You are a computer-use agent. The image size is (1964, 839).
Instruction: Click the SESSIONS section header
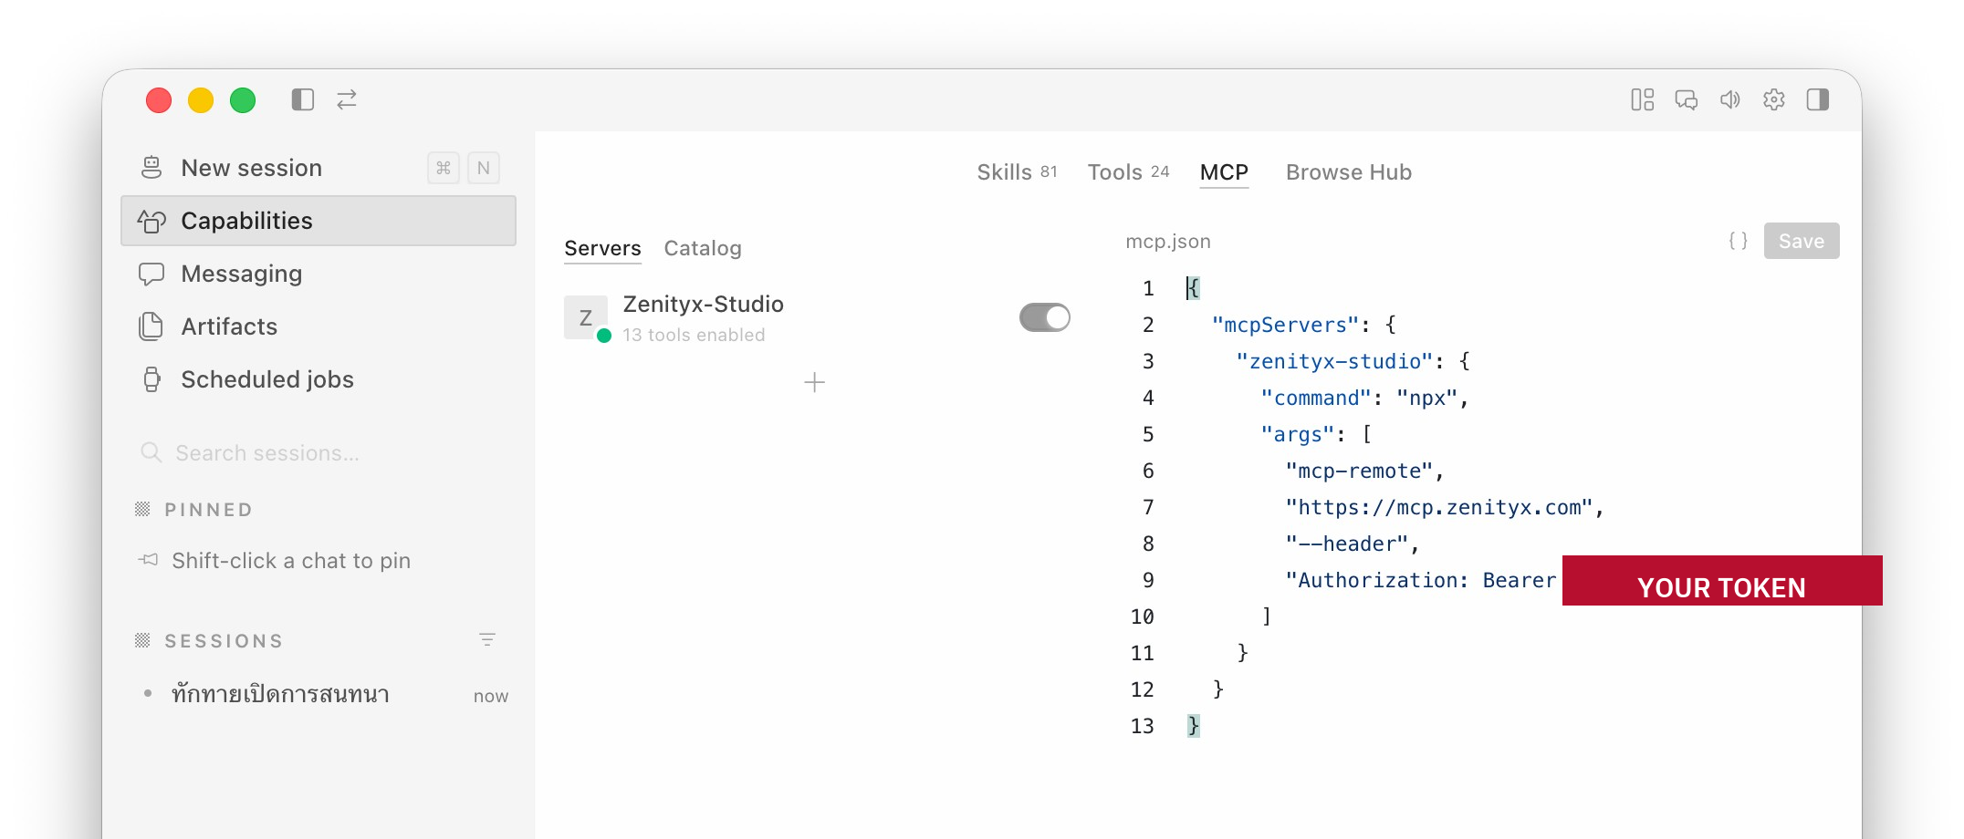point(224,641)
